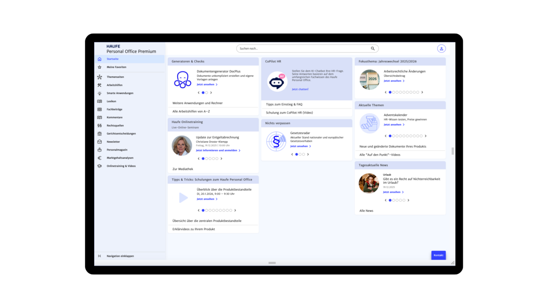Open Themenseiten in the sidebar
Viewport: 548px width, 308px height.
(115, 77)
